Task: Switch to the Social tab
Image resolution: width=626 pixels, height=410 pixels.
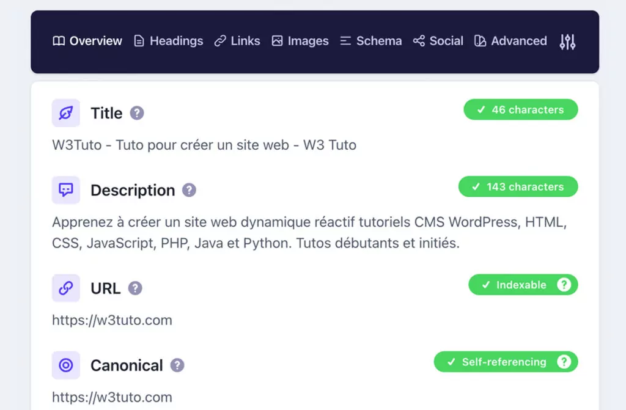Action: (x=438, y=41)
